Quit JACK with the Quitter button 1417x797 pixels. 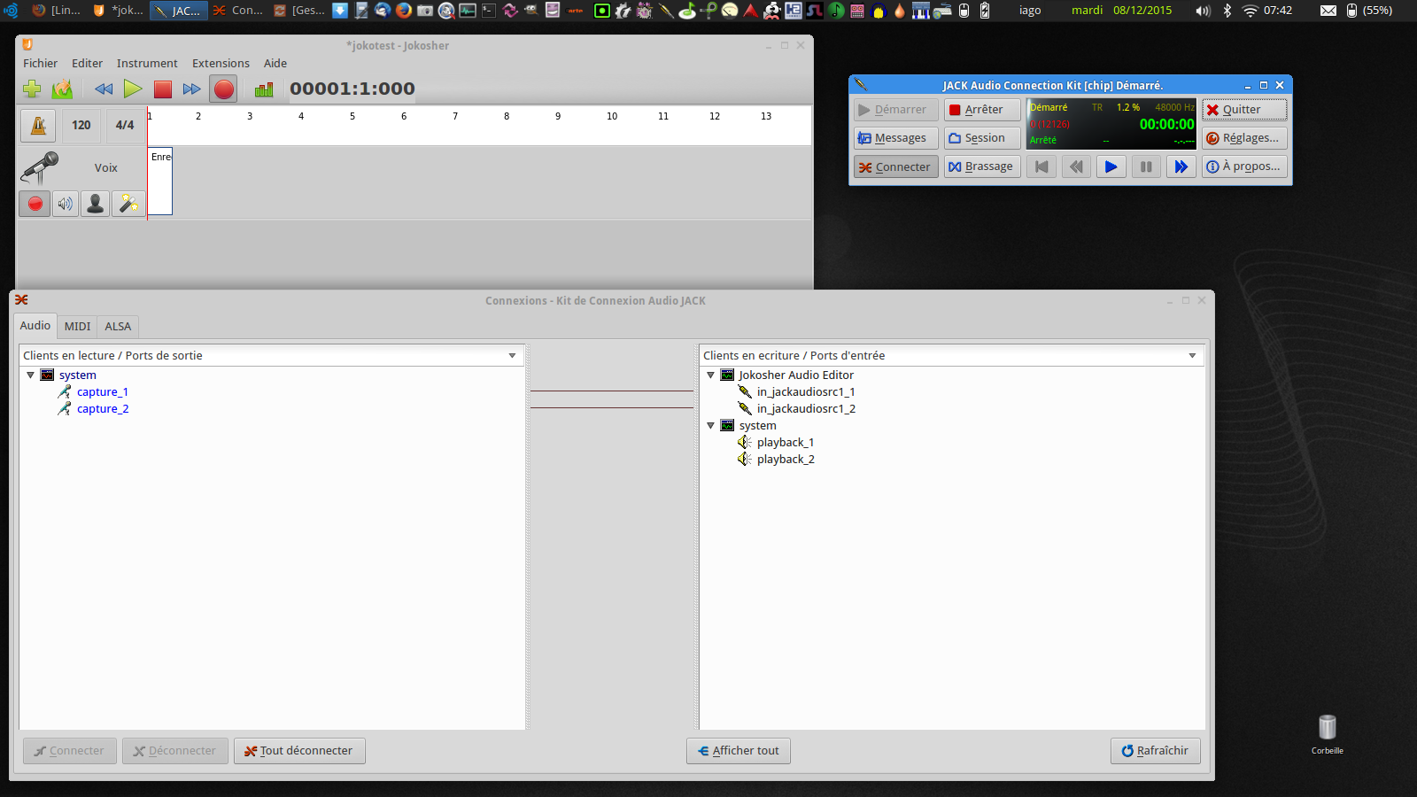1244,110
